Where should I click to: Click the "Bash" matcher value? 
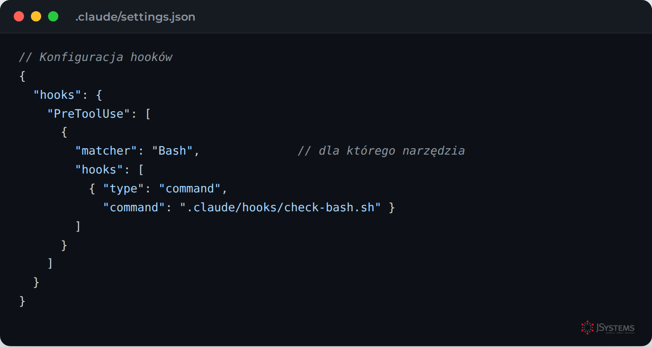pos(172,151)
